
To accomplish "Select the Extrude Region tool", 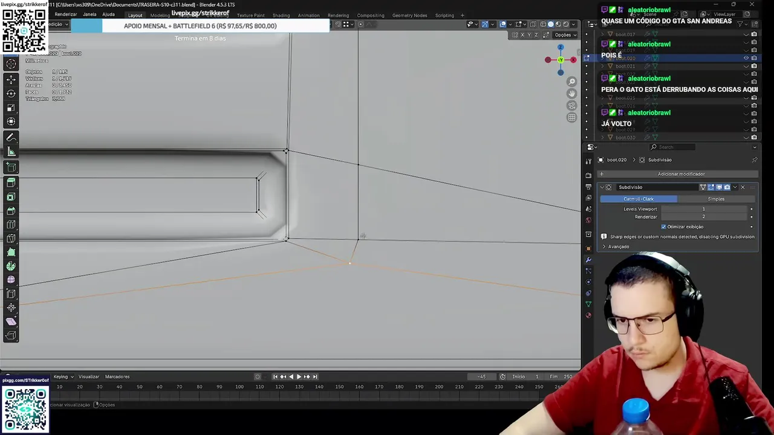I will [x=11, y=182].
